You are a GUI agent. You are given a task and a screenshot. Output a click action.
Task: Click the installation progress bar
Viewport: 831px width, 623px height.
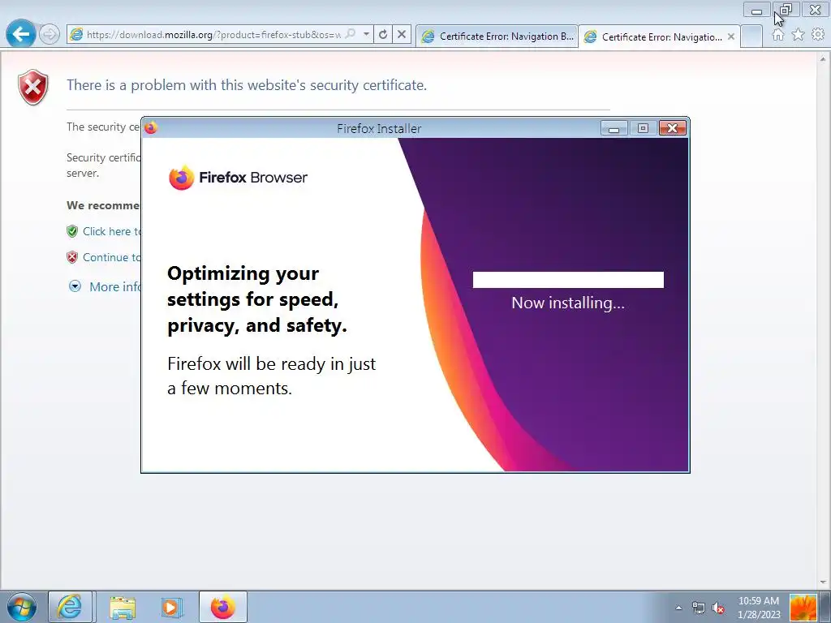568,280
